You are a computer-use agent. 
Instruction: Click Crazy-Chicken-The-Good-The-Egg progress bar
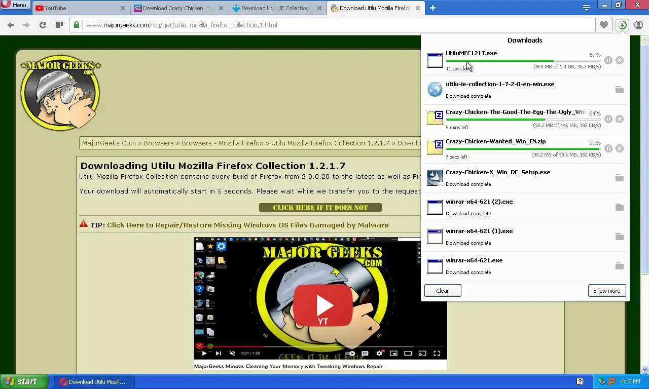[523, 120]
